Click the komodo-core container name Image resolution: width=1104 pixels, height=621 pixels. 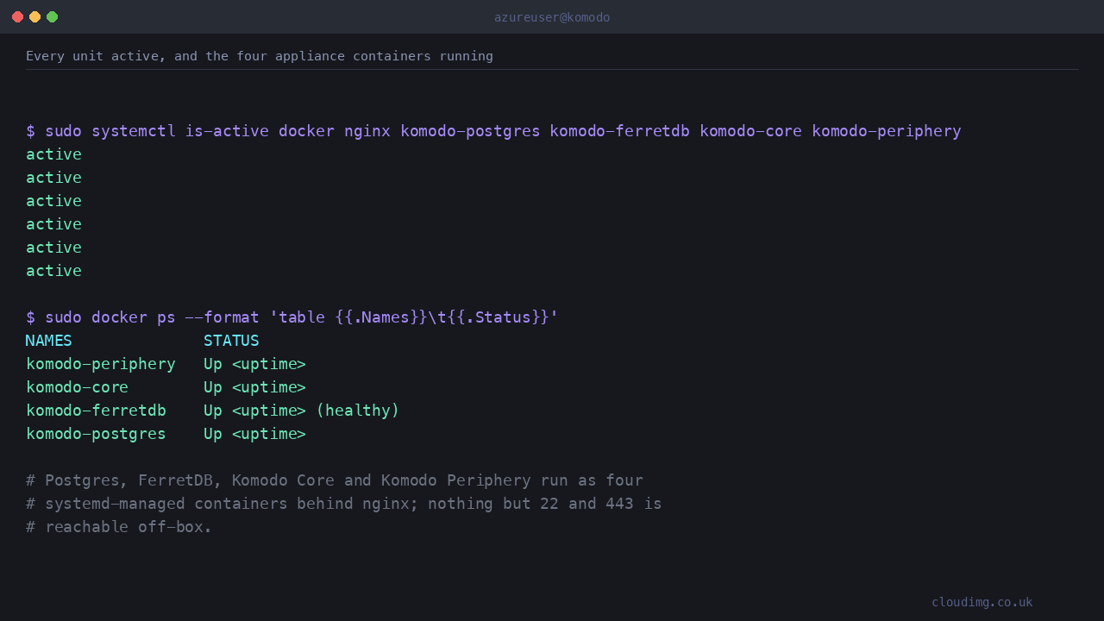78,387
